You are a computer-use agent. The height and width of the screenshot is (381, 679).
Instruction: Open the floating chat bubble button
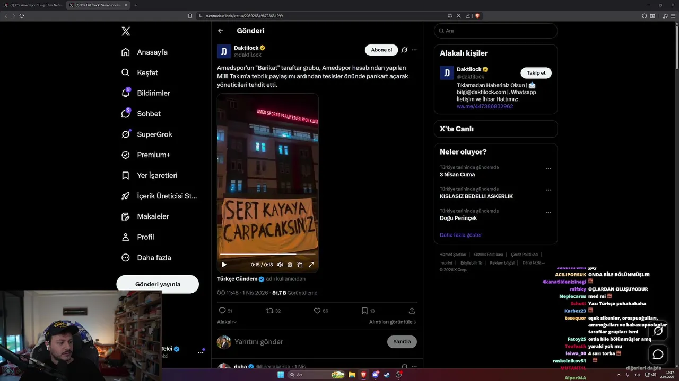click(x=658, y=354)
